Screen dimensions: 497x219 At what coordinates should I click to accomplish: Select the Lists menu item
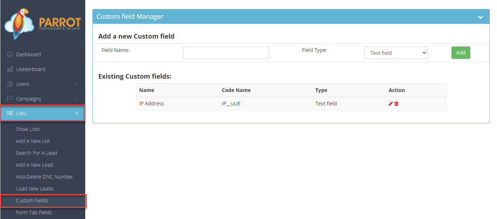pyautogui.click(x=43, y=113)
